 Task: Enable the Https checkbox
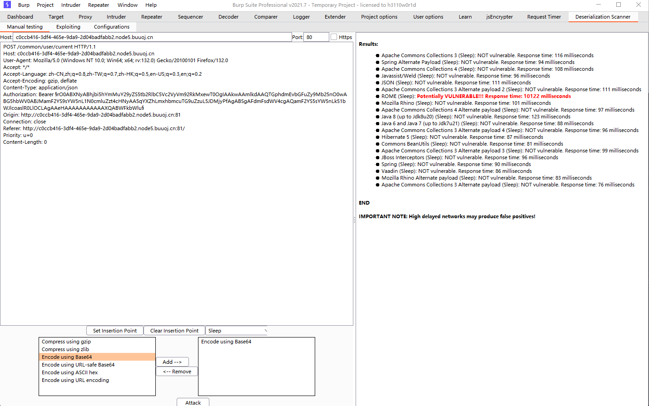pos(334,37)
